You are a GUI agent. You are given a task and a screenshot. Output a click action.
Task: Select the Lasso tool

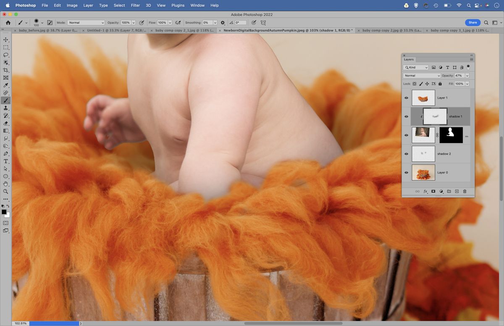coord(6,55)
